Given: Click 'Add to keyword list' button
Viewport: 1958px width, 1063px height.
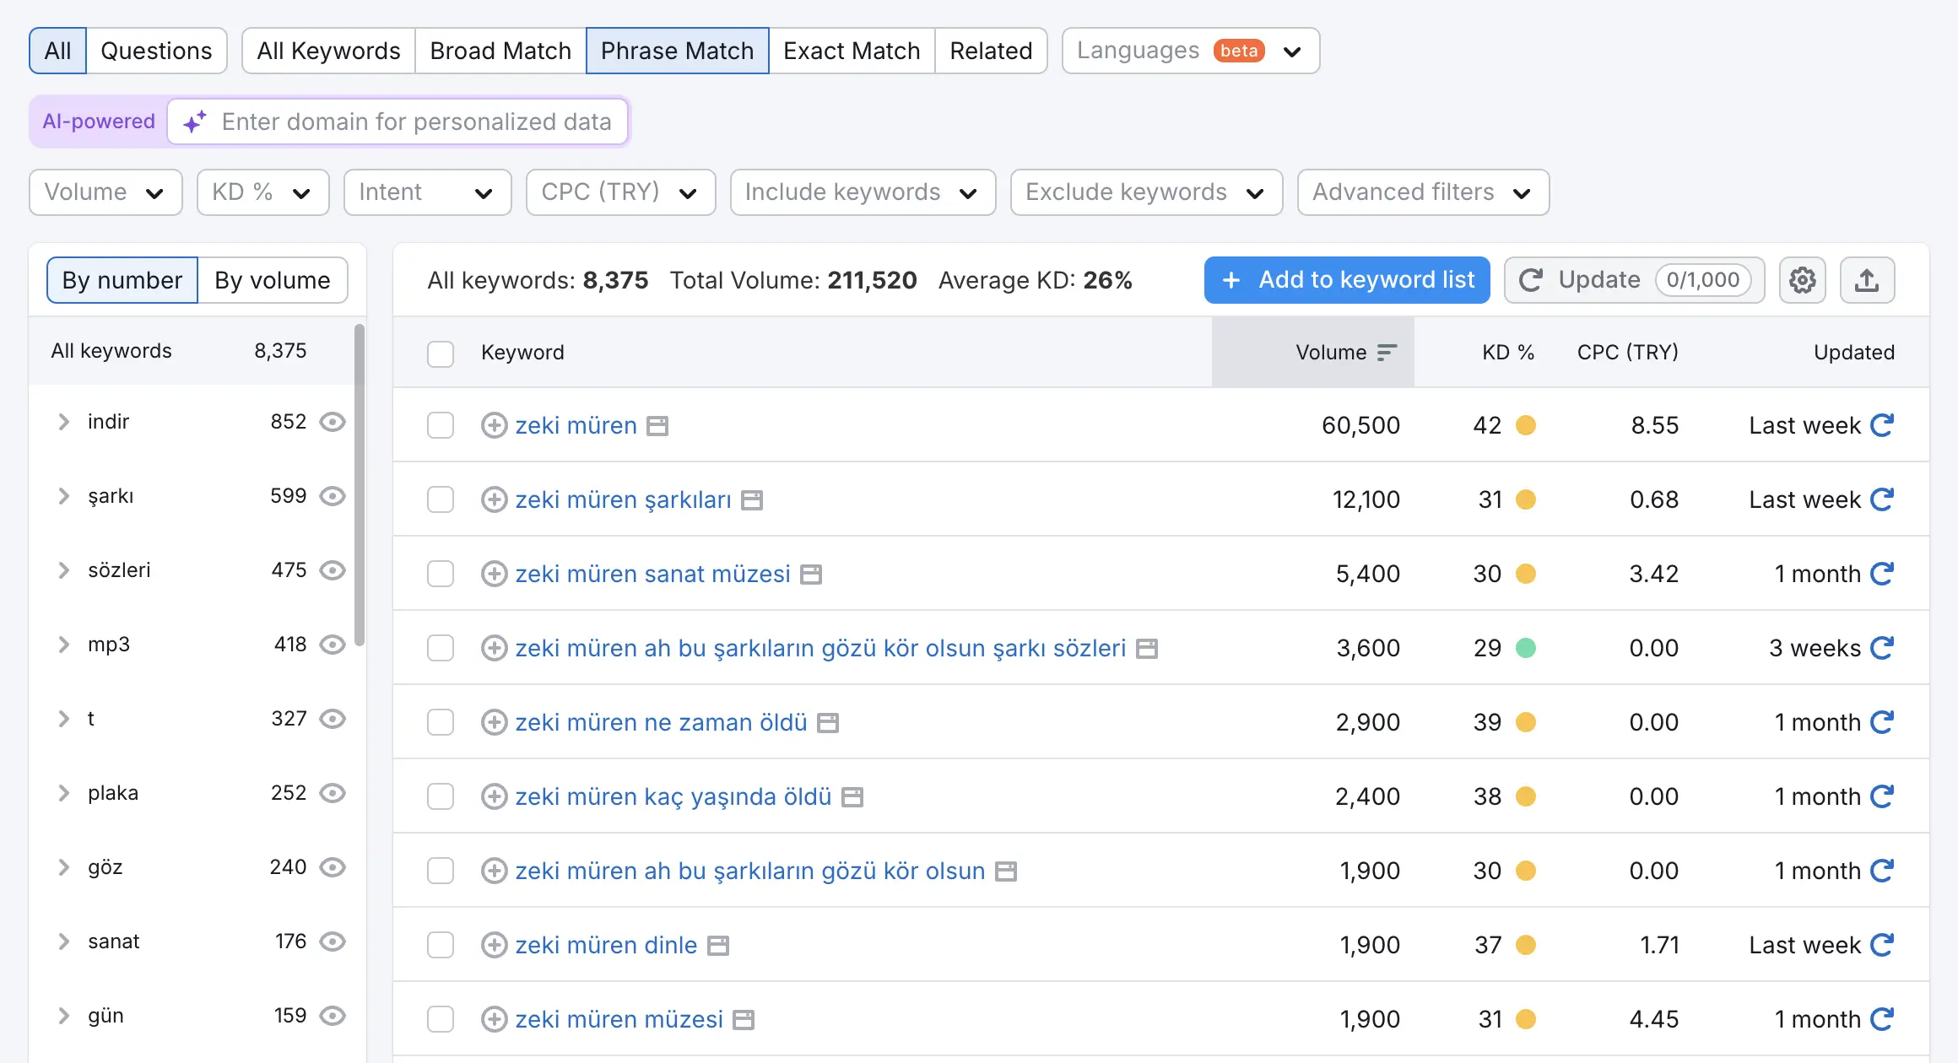Looking at the screenshot, I should click(x=1347, y=280).
